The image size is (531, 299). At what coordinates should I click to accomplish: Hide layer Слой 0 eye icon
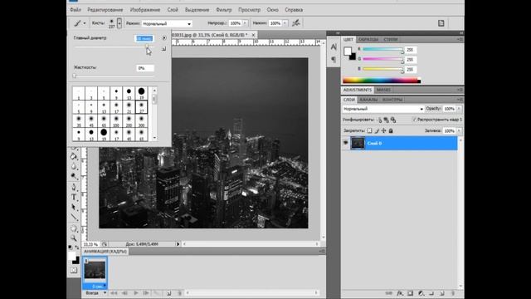click(x=345, y=143)
